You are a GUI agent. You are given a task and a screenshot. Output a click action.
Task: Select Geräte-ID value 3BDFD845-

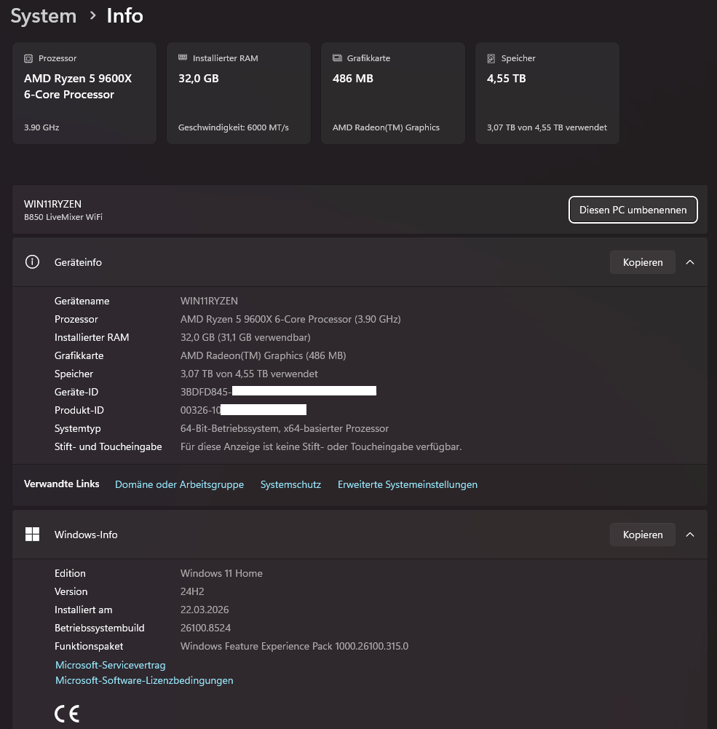(206, 392)
